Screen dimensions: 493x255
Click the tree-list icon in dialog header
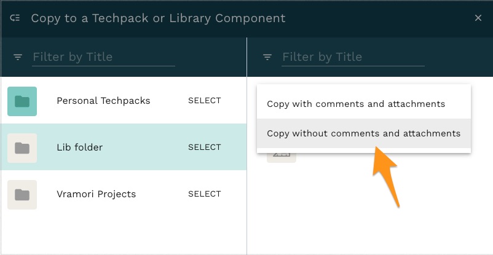tap(15, 18)
